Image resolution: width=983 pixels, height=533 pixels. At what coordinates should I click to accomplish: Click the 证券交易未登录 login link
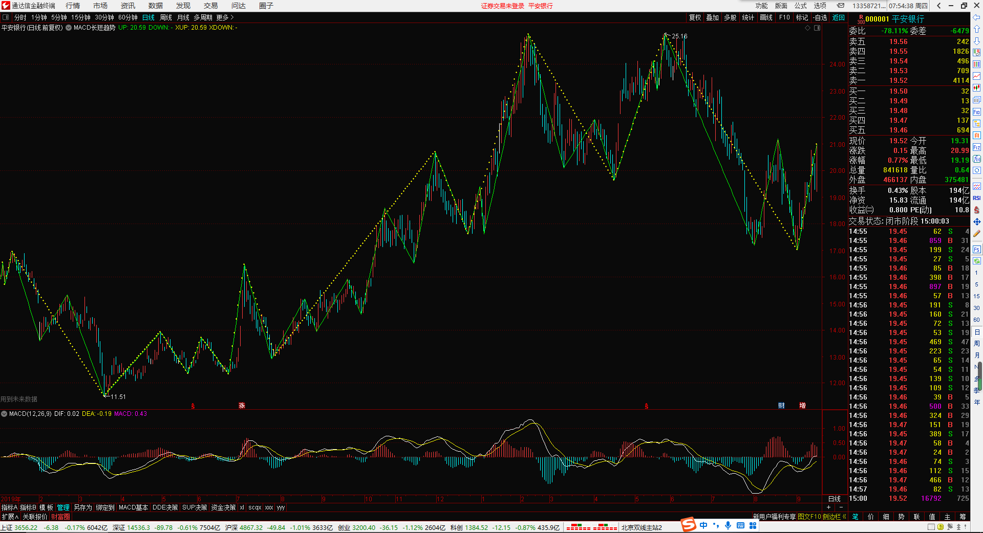[503, 6]
